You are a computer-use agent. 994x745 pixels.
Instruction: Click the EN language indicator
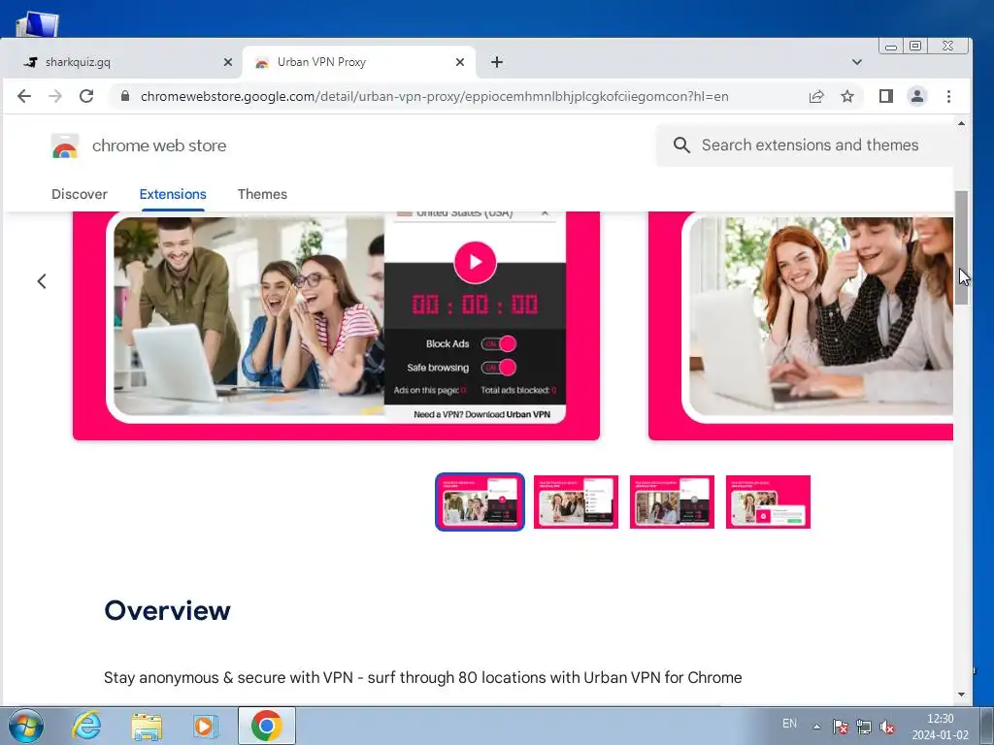point(789,724)
